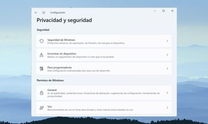This screenshot has width=208, height=124.
Task: Open Para programadores settings
Action: (104, 69)
